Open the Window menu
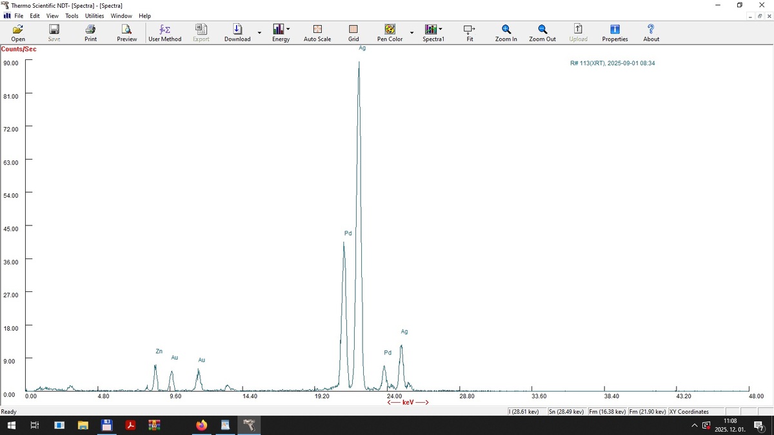 pyautogui.click(x=121, y=15)
